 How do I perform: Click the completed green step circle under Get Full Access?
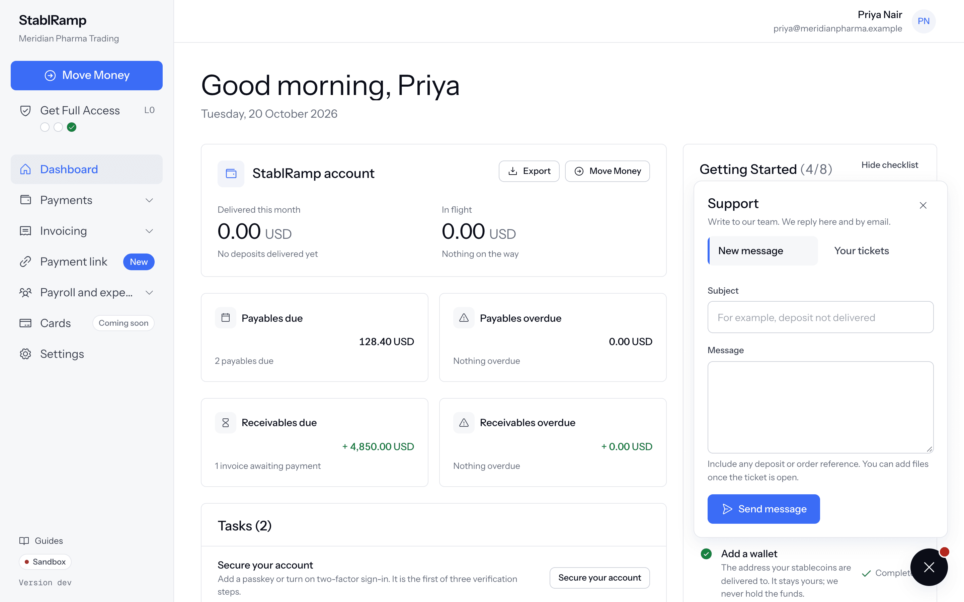(x=72, y=127)
